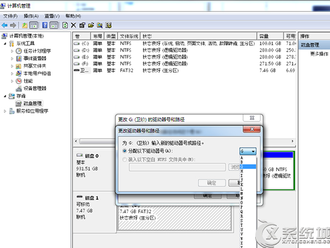330x248 pixels.
Task: Toggle the show/hide action pane icon
Action: 54,25
